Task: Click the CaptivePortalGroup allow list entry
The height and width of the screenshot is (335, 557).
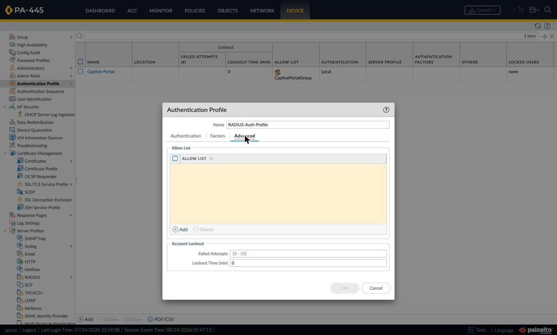Action: point(293,78)
